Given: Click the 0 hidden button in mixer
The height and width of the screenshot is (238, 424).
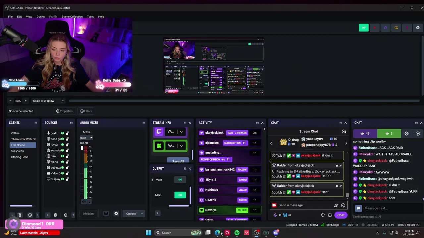Looking at the screenshot, I should (88, 214).
